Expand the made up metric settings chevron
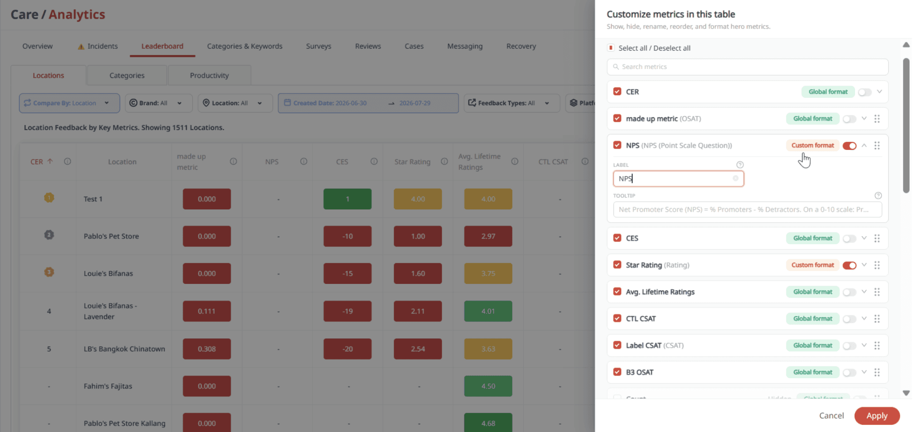This screenshot has width=915, height=432. tap(864, 119)
